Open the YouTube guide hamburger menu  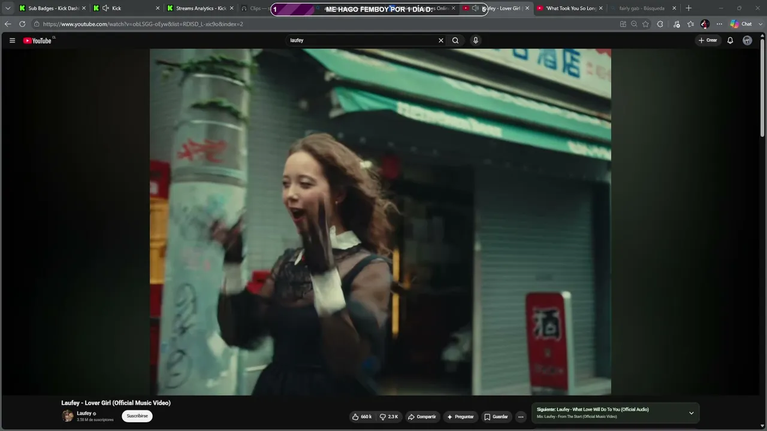coord(12,41)
